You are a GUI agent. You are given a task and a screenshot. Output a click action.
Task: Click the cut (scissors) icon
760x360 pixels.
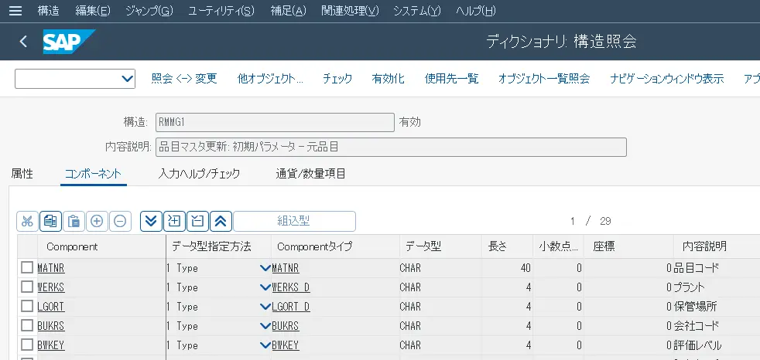(27, 221)
